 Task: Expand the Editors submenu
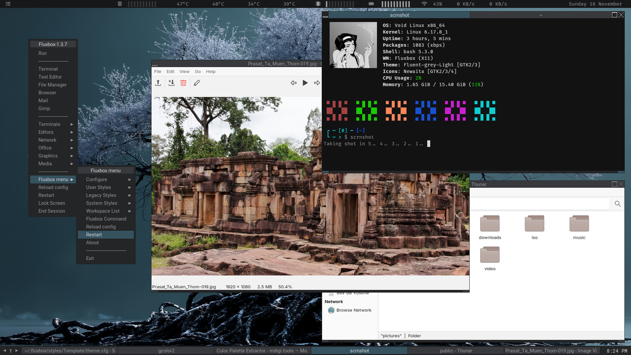pos(53,132)
